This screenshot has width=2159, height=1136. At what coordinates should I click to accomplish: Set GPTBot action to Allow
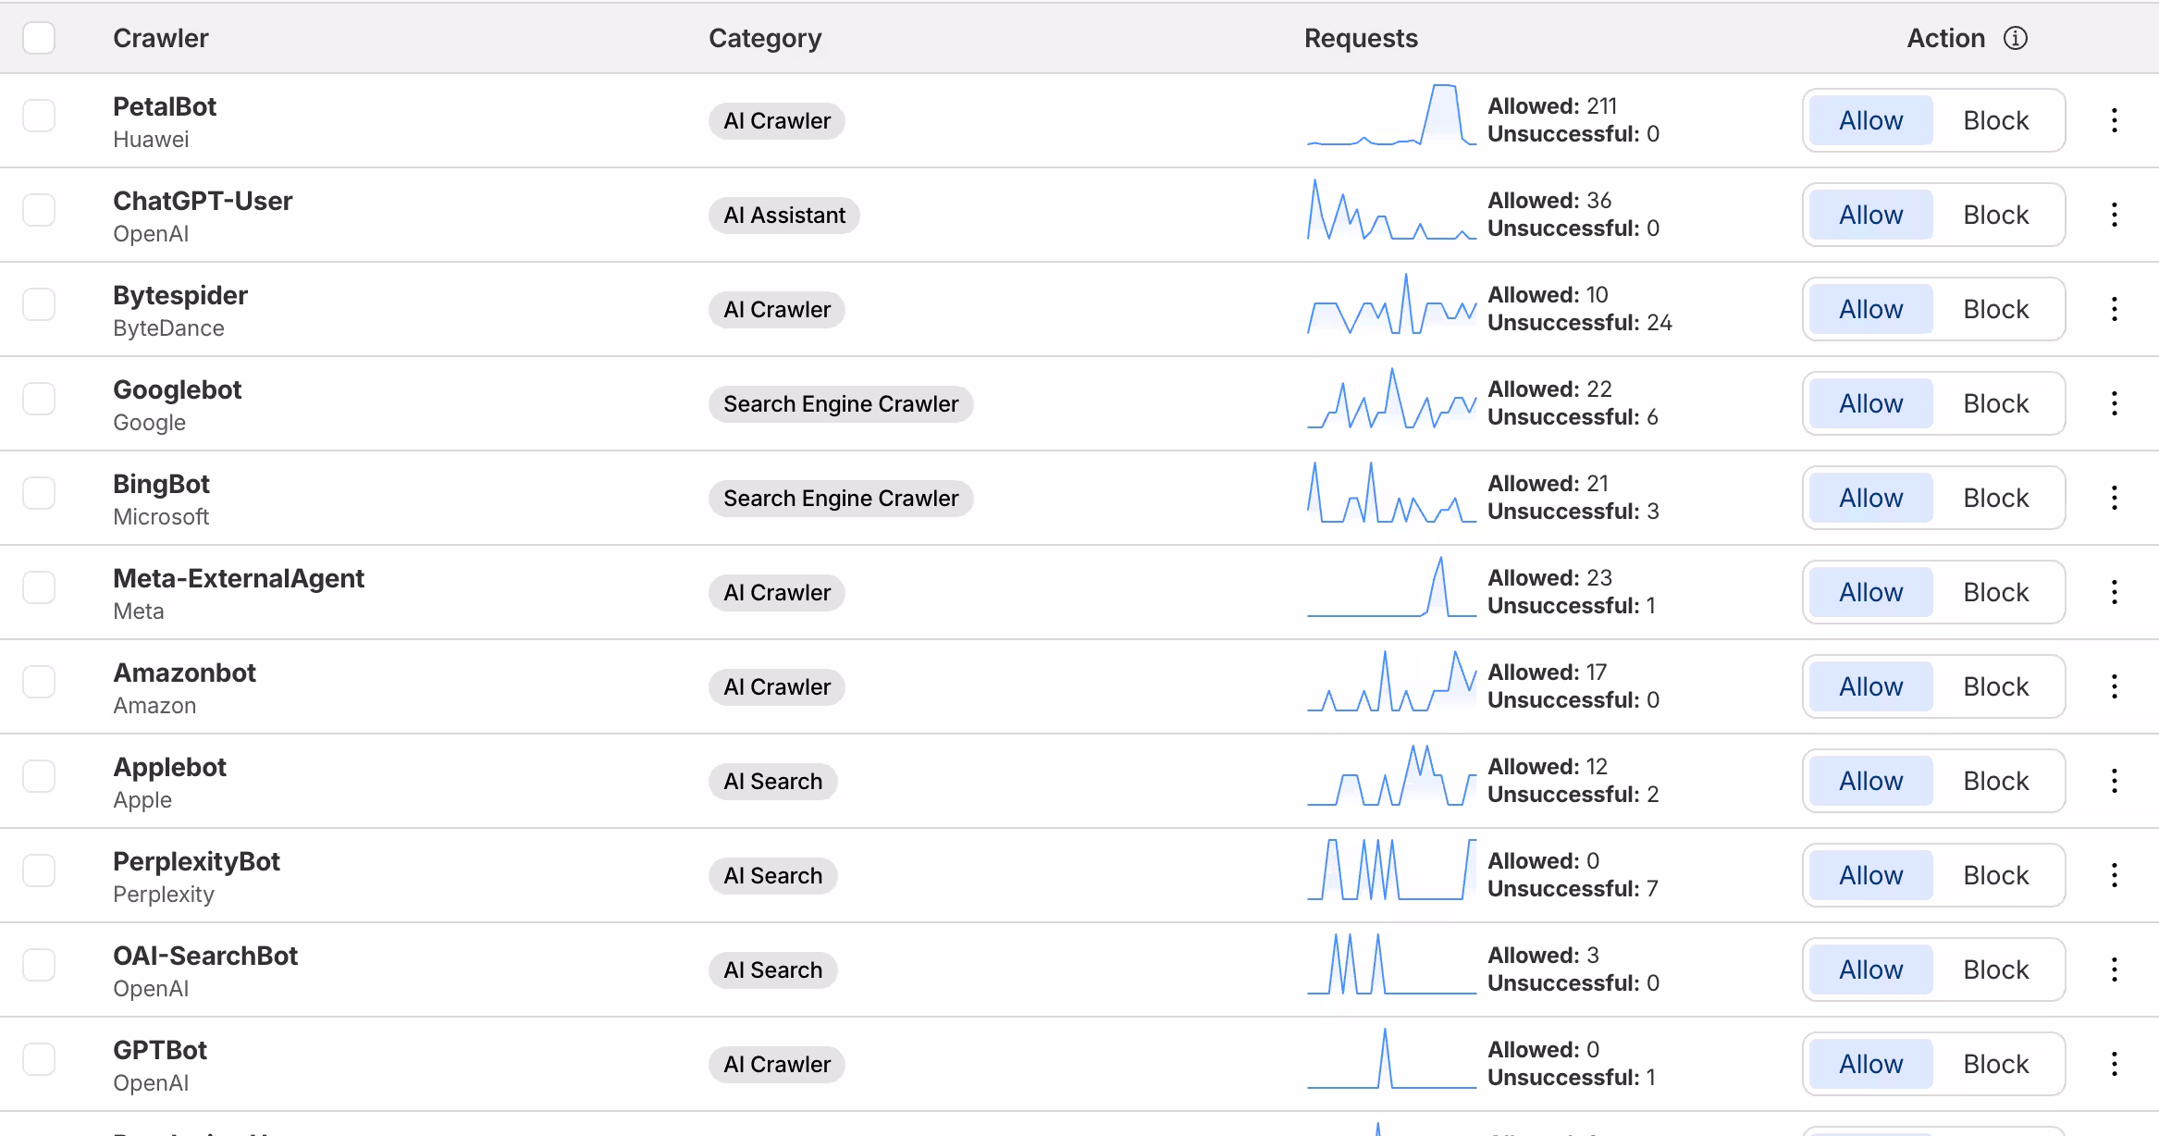click(x=1870, y=1064)
